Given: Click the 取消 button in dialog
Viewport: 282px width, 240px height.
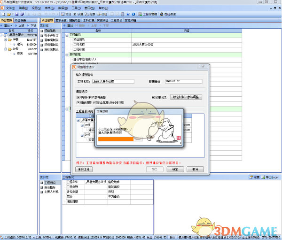Looking at the screenshot, I should (195, 169).
